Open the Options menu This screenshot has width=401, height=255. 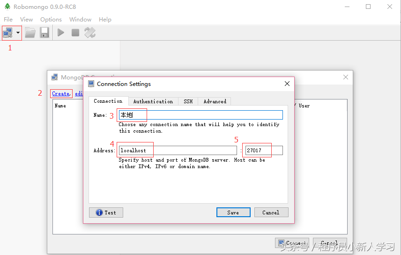[51, 19]
